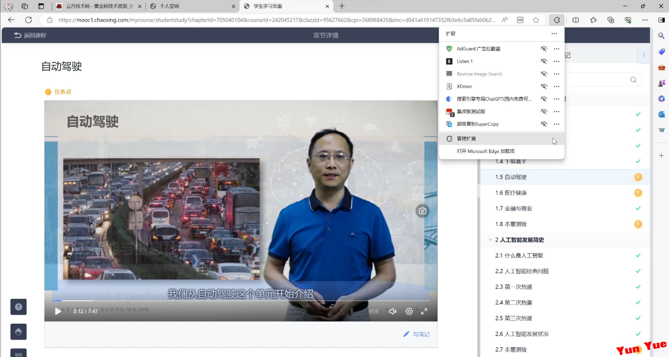Return to course via 返回课程
The height and width of the screenshot is (357, 669).
30,35
